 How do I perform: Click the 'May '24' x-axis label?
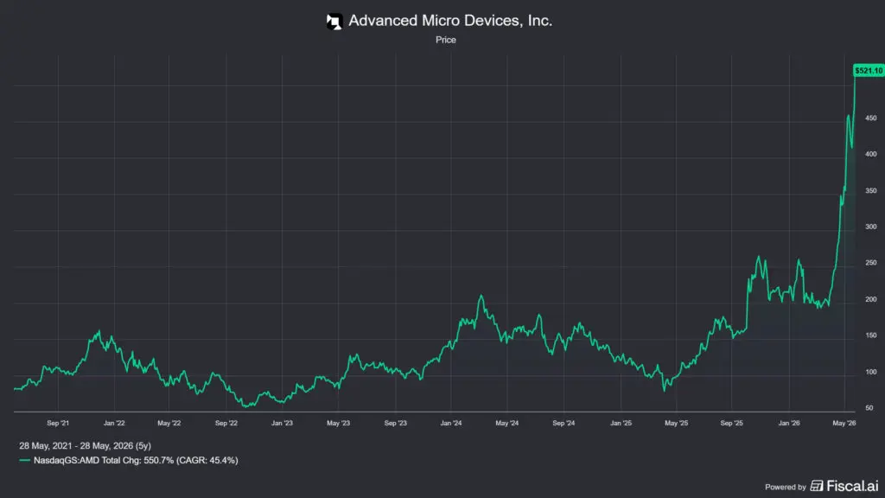pos(506,423)
